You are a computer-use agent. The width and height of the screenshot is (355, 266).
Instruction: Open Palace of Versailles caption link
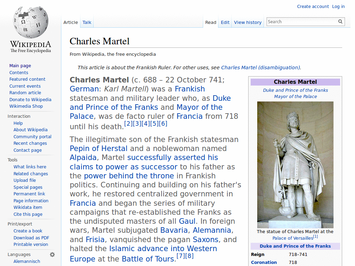click(x=293, y=238)
